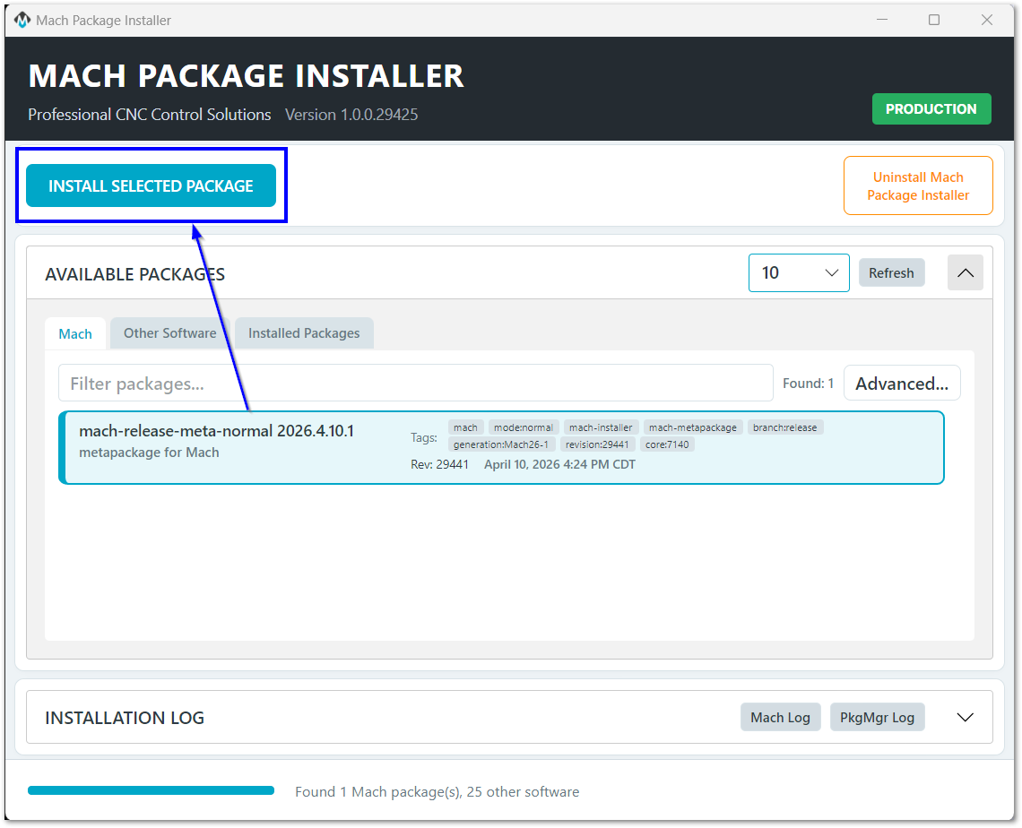
Task: Click the 'mode:normal' tag
Action: [x=523, y=427]
